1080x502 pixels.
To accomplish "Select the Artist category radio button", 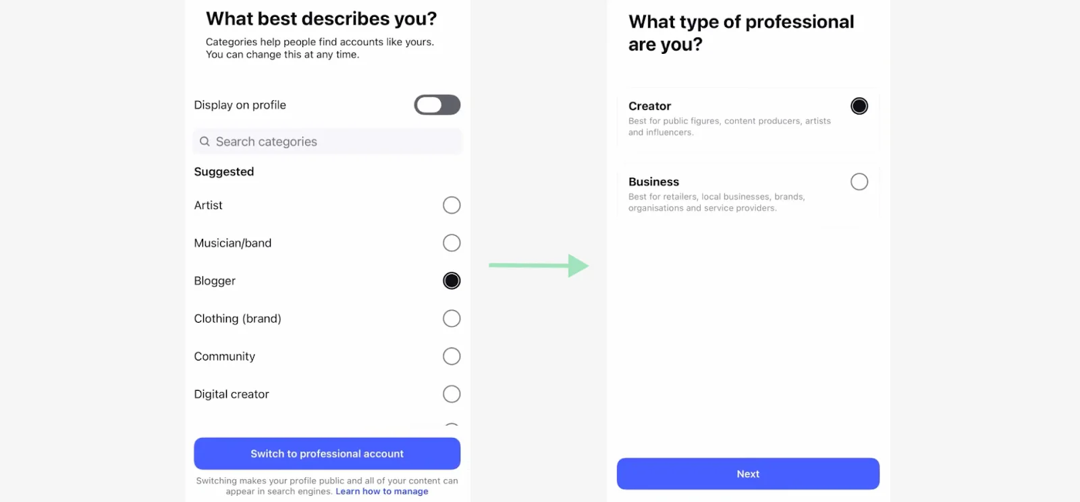I will 452,205.
